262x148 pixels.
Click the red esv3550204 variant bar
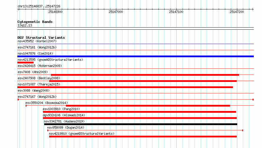click(x=148, y=106)
